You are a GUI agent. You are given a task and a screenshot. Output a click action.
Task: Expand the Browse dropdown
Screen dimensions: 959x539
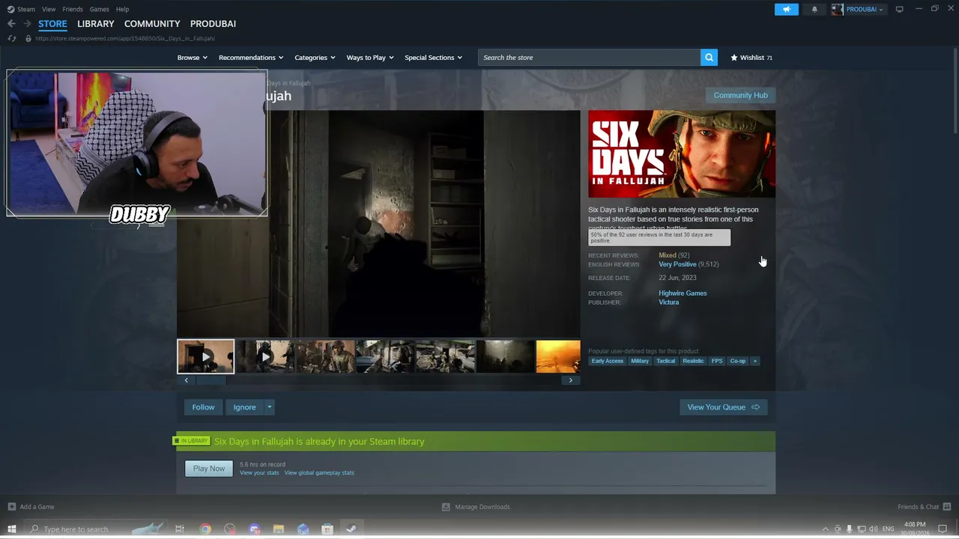(193, 58)
